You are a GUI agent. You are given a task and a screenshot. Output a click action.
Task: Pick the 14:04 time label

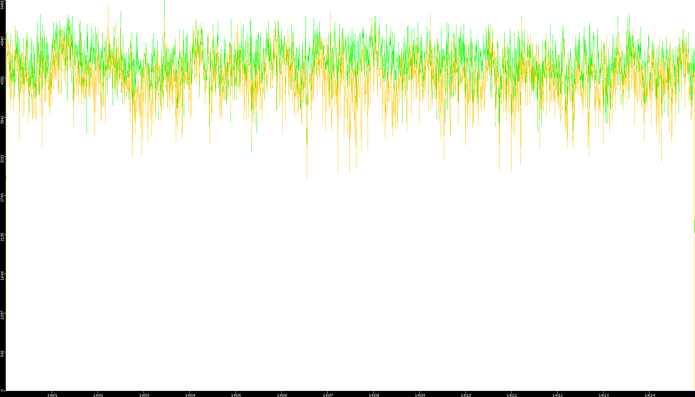click(190, 395)
